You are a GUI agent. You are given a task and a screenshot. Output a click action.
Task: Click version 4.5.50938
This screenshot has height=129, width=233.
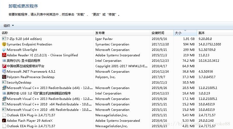[x=206, y=71]
